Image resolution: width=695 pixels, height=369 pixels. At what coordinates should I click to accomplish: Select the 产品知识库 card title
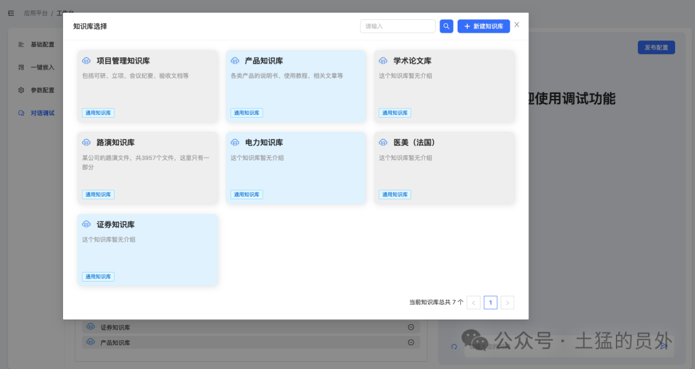pos(264,60)
